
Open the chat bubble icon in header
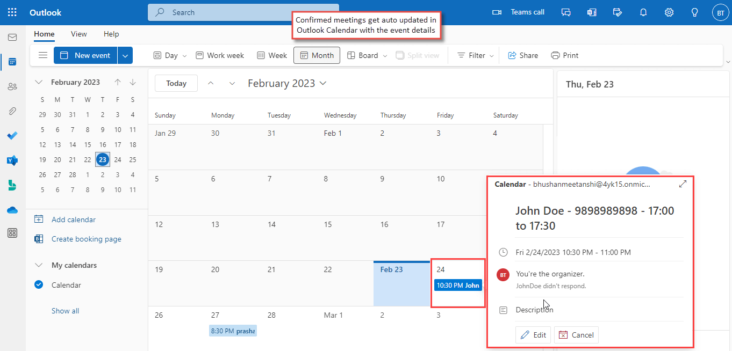coord(566,12)
